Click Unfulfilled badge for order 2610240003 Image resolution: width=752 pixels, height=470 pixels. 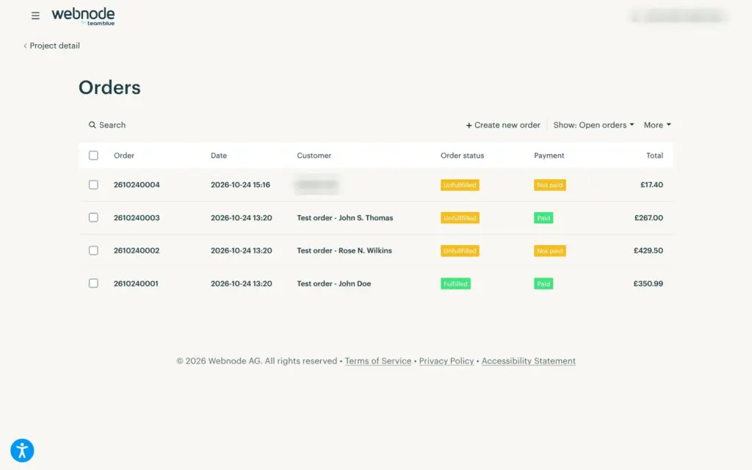pyautogui.click(x=460, y=218)
